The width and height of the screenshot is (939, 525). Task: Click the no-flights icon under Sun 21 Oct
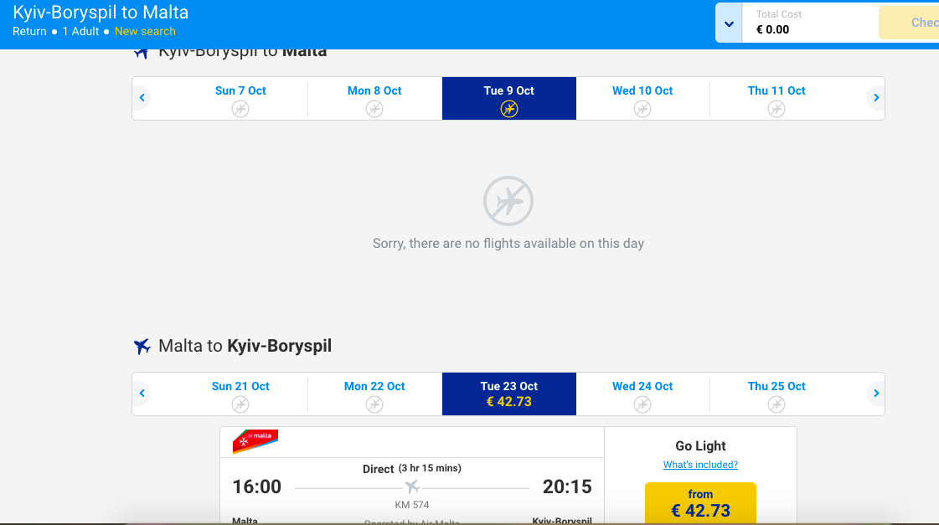tap(240, 404)
